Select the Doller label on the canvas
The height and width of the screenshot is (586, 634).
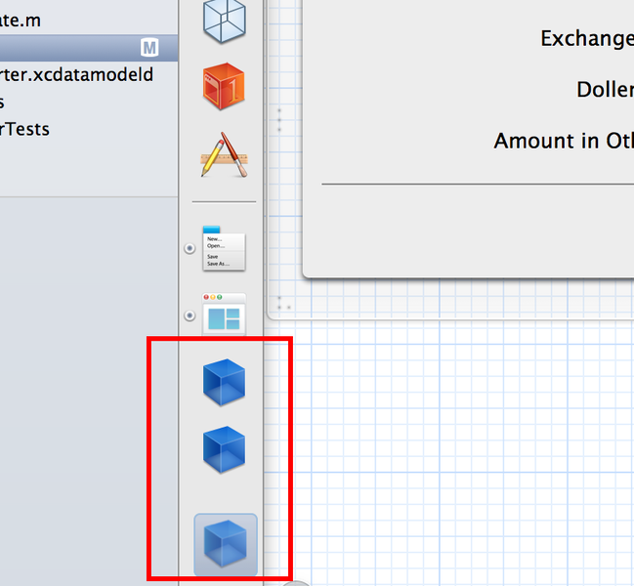click(x=604, y=89)
